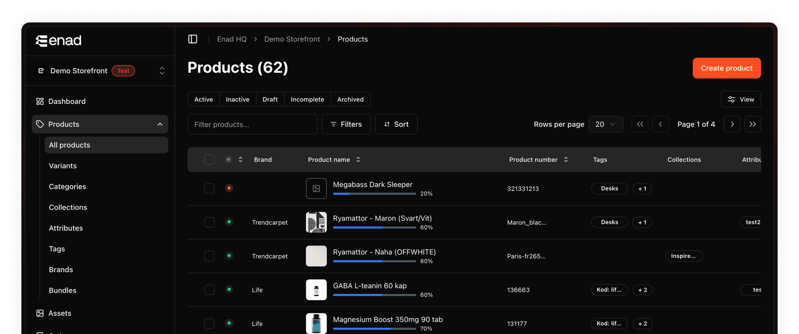The width and height of the screenshot is (799, 334).
Task: Switch to the Inactive tab
Action: click(x=238, y=99)
